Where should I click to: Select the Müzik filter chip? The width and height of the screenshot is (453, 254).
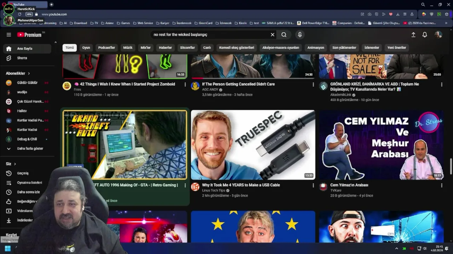click(x=128, y=48)
